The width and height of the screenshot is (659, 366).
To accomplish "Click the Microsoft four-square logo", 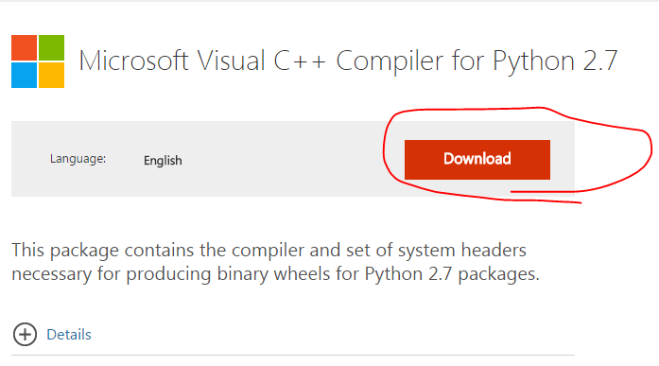I will (38, 61).
